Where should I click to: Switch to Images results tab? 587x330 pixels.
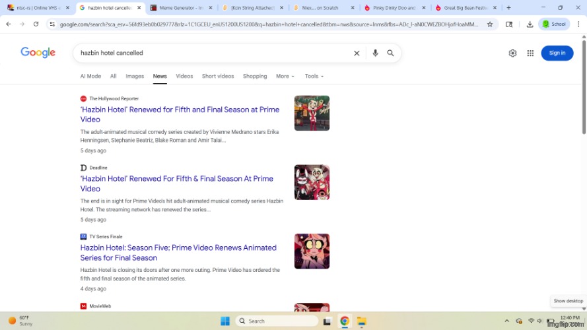pos(135,76)
